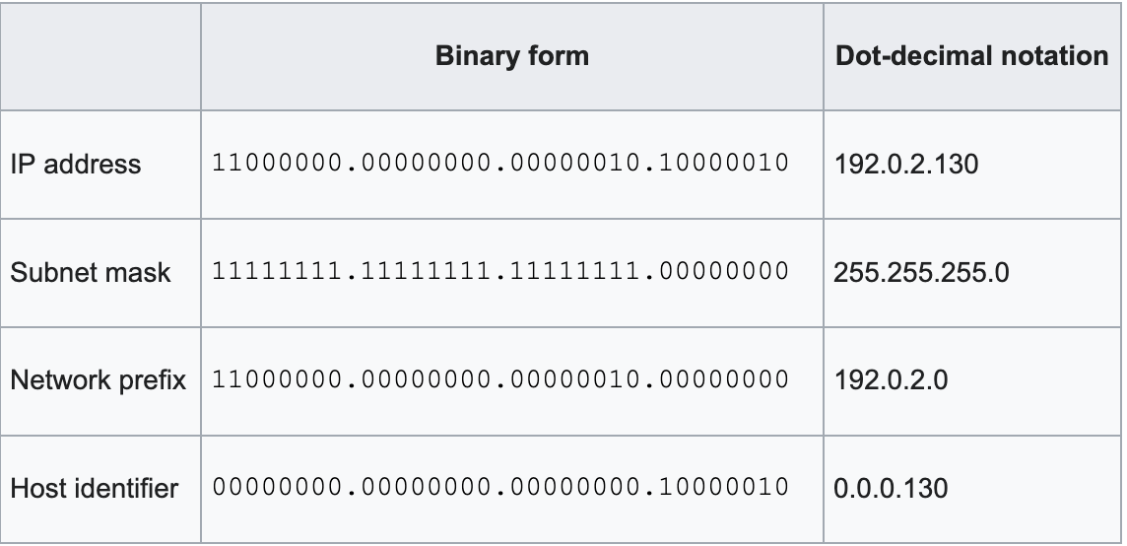
Task: Click the first octet 11000000 of network prefix
Action: pos(278,379)
